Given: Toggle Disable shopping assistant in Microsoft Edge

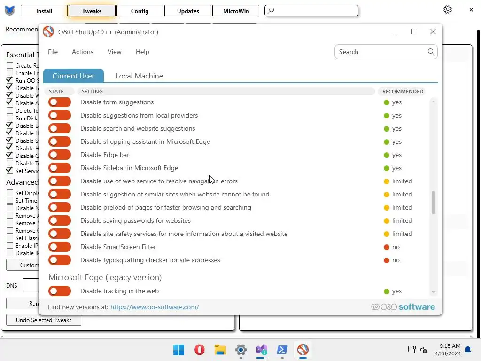Looking at the screenshot, I should (60, 141).
